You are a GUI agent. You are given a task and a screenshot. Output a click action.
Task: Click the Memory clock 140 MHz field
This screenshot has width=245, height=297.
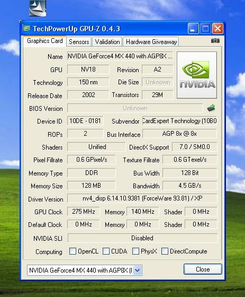143,212
